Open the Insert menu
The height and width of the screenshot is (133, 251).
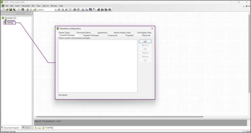pyautogui.click(x=17, y=6)
